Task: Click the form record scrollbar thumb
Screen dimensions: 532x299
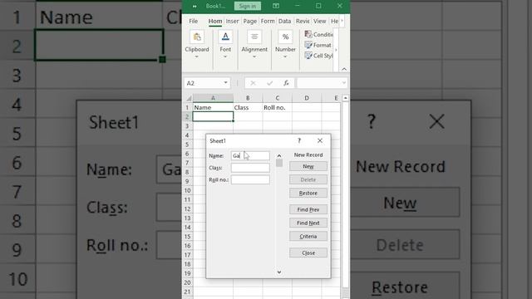Action: 279,163
